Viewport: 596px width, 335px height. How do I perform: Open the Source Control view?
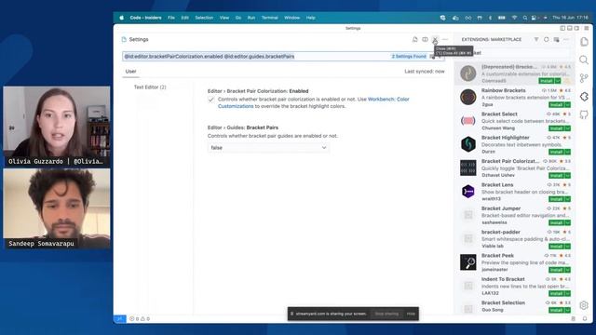click(x=584, y=78)
